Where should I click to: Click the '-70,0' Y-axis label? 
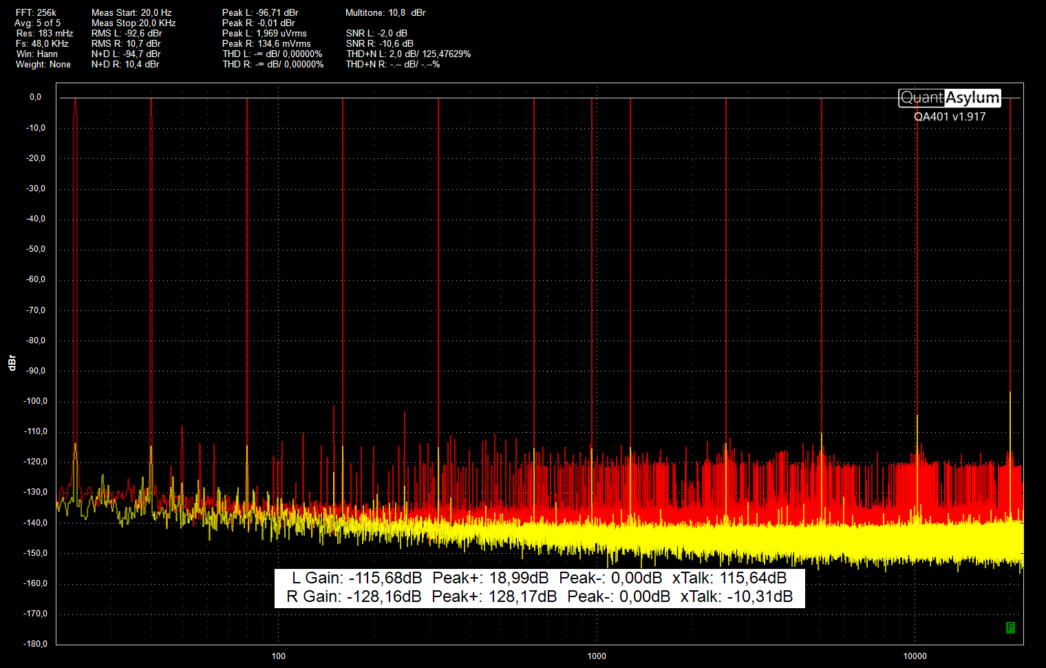pyautogui.click(x=36, y=310)
